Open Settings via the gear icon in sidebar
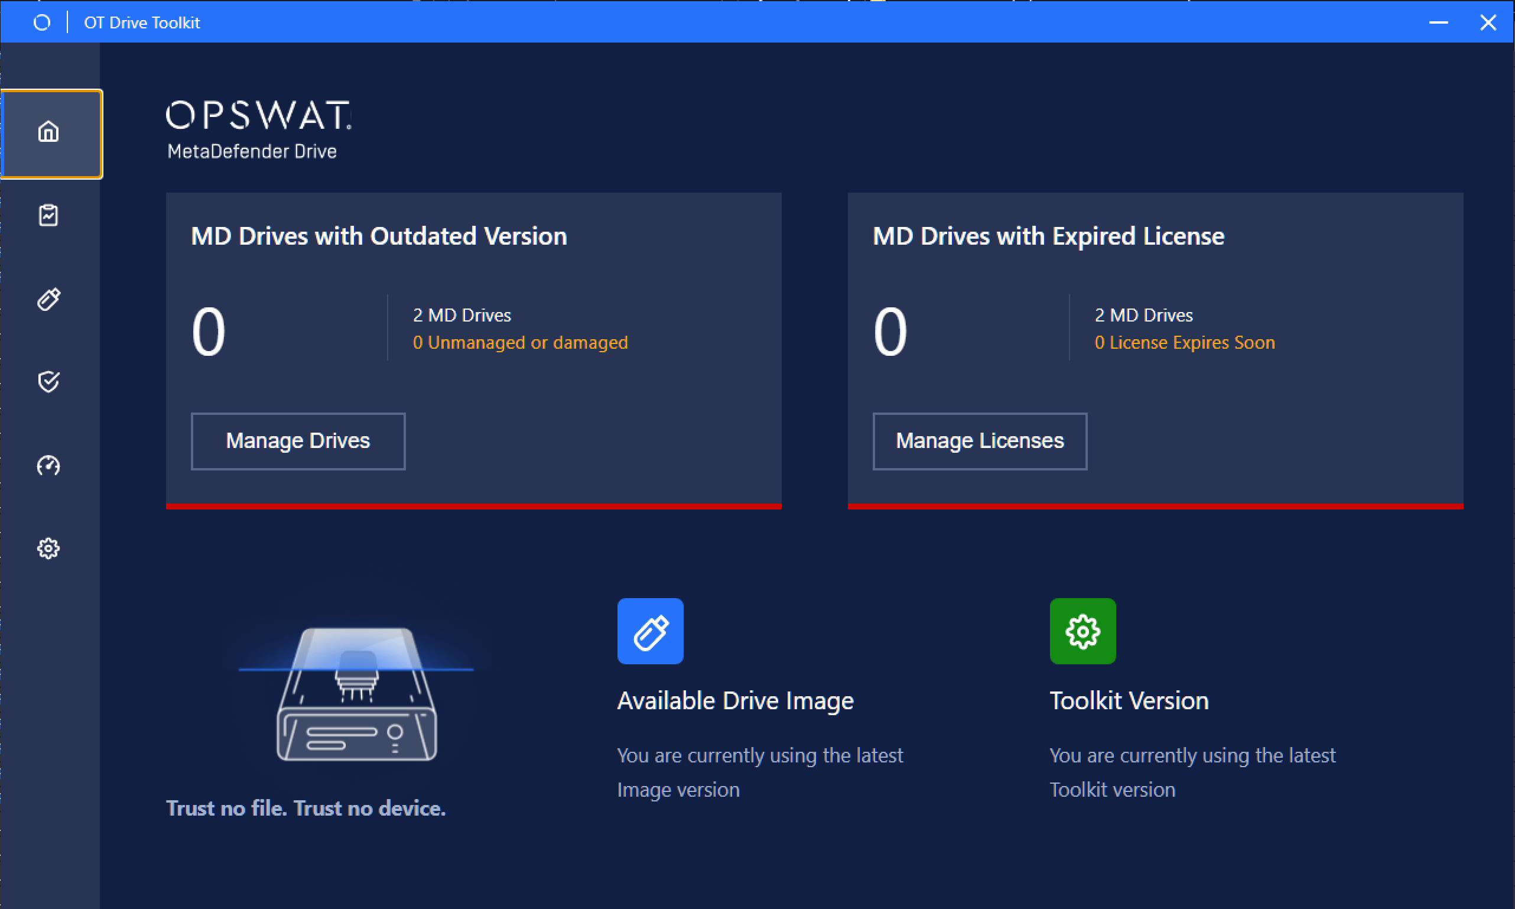The height and width of the screenshot is (909, 1515). coord(49,548)
